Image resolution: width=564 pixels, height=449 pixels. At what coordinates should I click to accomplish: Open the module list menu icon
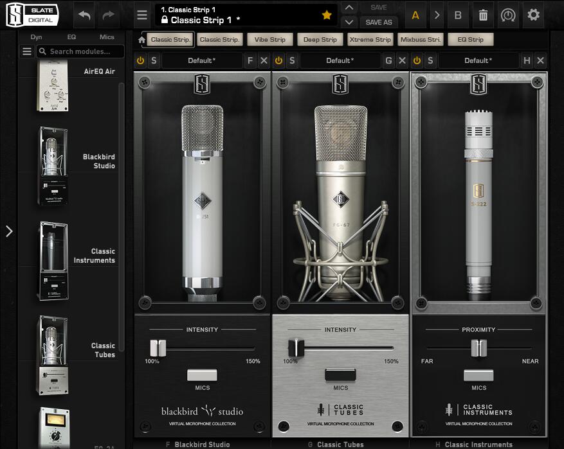(x=27, y=51)
